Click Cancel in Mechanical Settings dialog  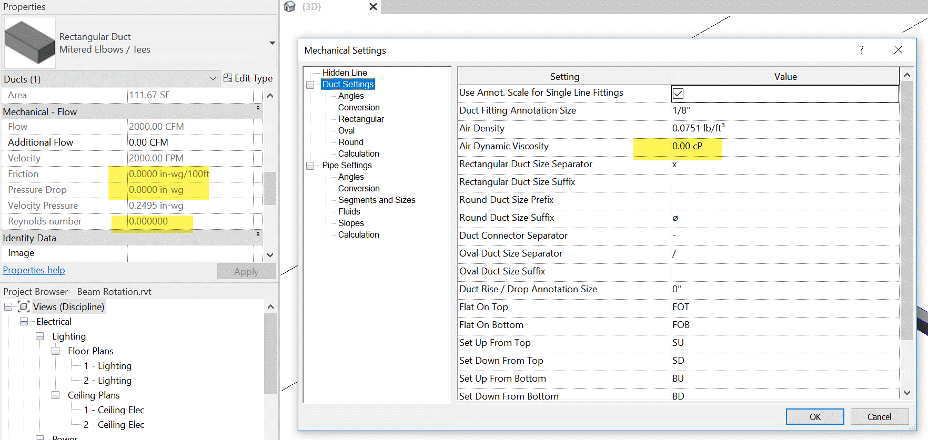[x=879, y=417]
